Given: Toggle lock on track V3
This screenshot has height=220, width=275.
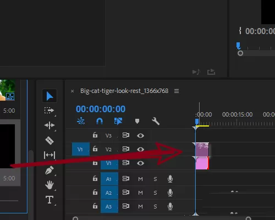Looking at the screenshot, I should point(95,135).
